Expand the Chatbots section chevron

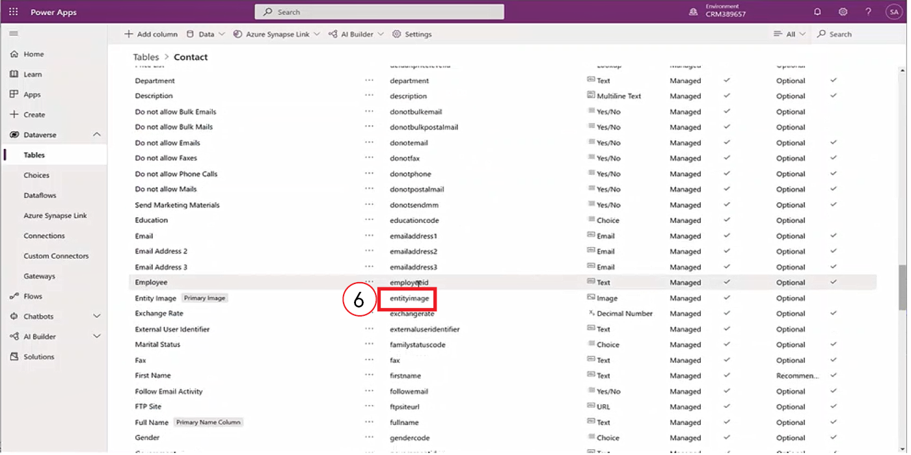pyautogui.click(x=97, y=317)
